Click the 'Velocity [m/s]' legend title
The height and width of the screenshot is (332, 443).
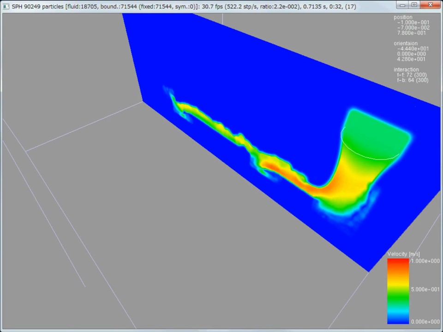pos(403,254)
